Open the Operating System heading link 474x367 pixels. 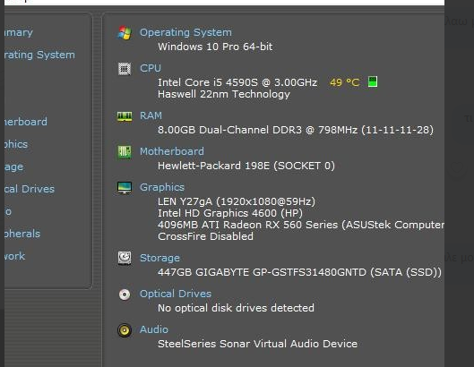185,32
